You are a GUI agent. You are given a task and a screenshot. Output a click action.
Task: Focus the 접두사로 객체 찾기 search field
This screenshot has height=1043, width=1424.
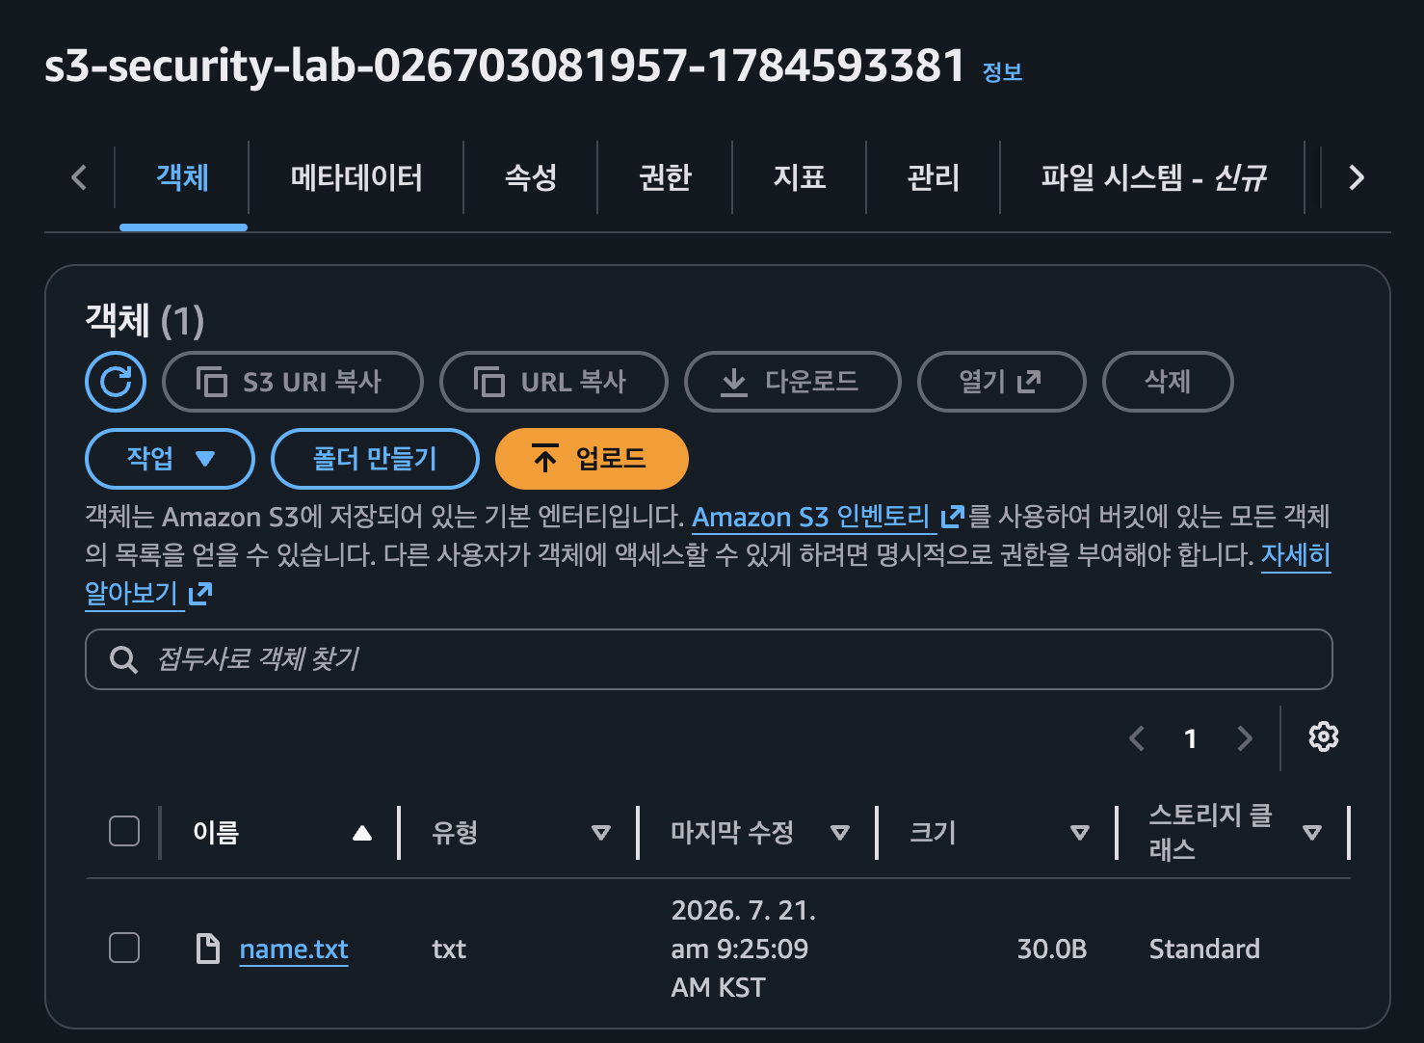[709, 659]
